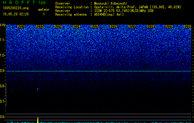Click the kHz axis unit label
Screen dimensions: 194x123
click(3, 25)
